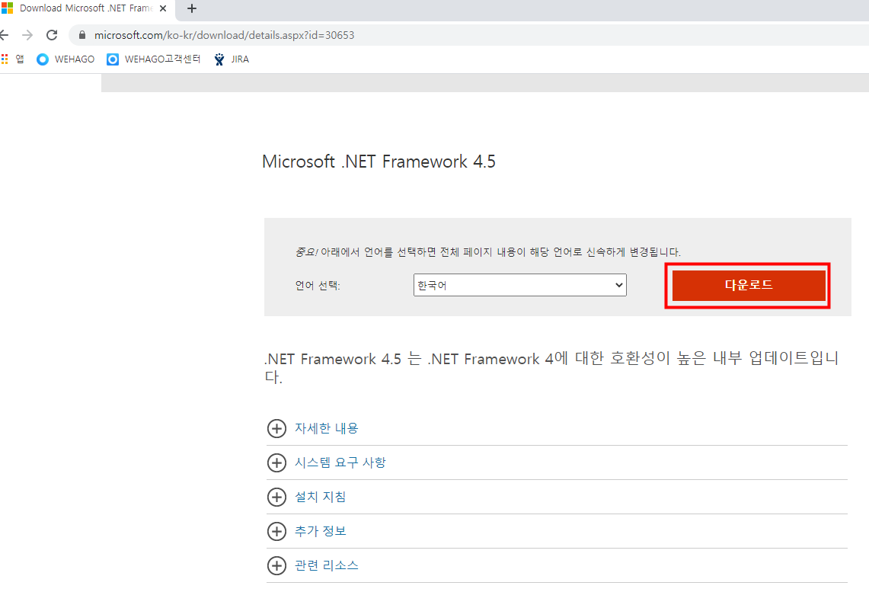Expand the 추가 정보 plus icon

pyautogui.click(x=276, y=531)
